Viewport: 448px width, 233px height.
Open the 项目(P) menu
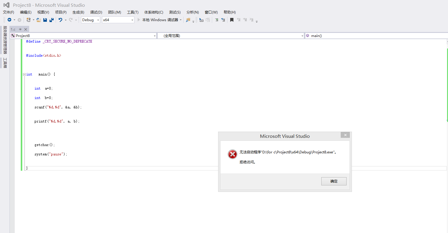pyautogui.click(x=61, y=12)
